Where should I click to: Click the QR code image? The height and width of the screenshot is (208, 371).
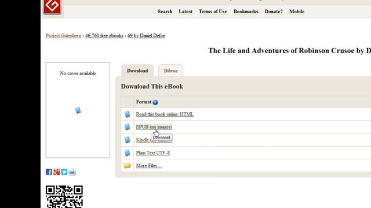[x=64, y=196]
